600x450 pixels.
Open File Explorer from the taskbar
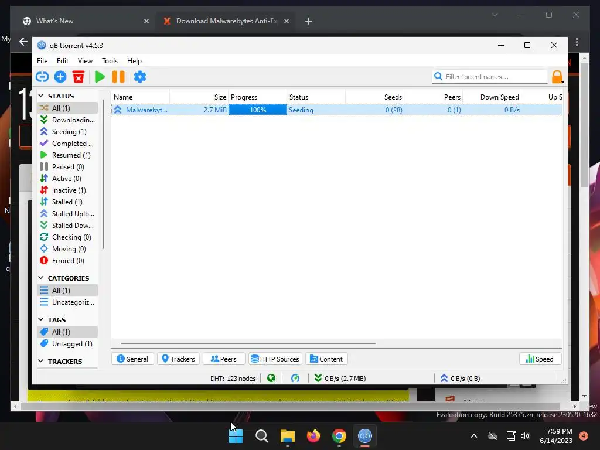(287, 436)
